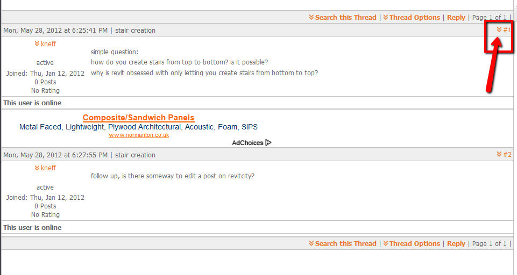Click the double-chevron icon beside top Search this Thread
Screen dimensions: 517x275
pyautogui.click(x=311, y=18)
